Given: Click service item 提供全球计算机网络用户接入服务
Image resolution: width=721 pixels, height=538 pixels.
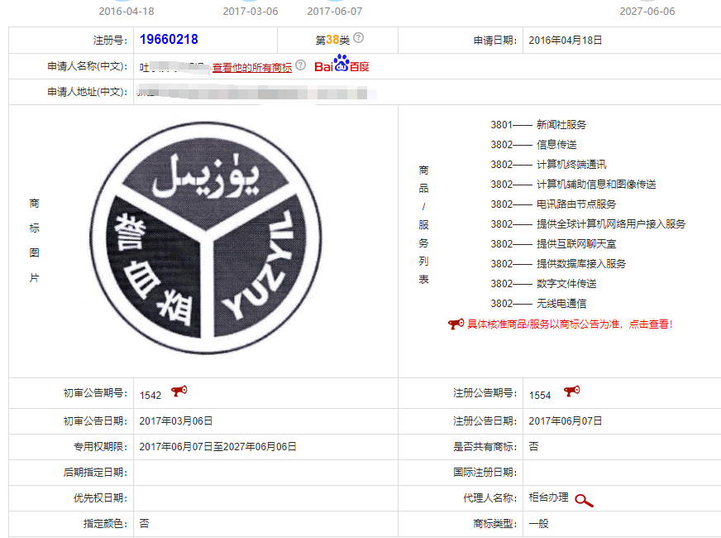Looking at the screenshot, I should [611, 223].
